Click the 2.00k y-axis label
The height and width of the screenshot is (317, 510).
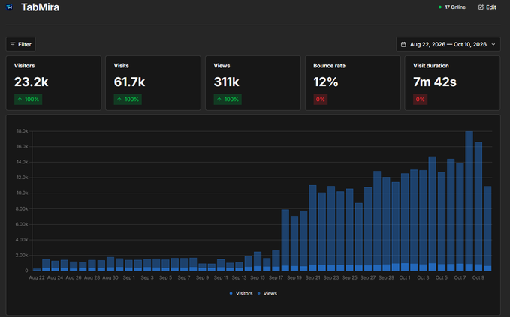point(22,255)
